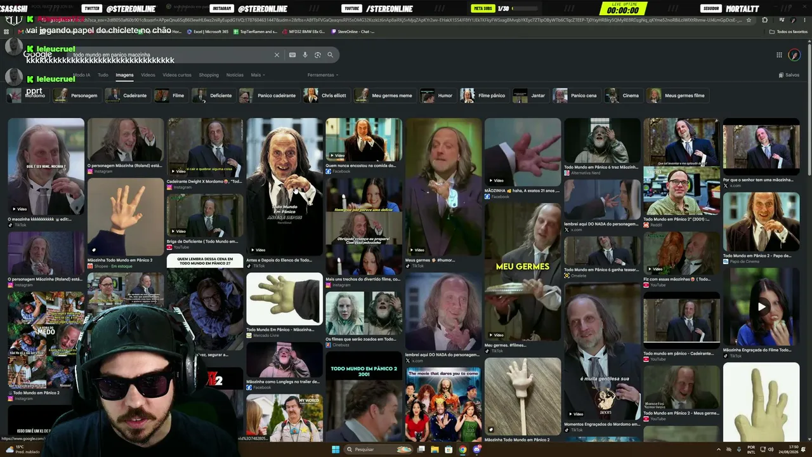The height and width of the screenshot is (457, 812).
Task: Filter by the Humor chip
Action: tap(438, 95)
